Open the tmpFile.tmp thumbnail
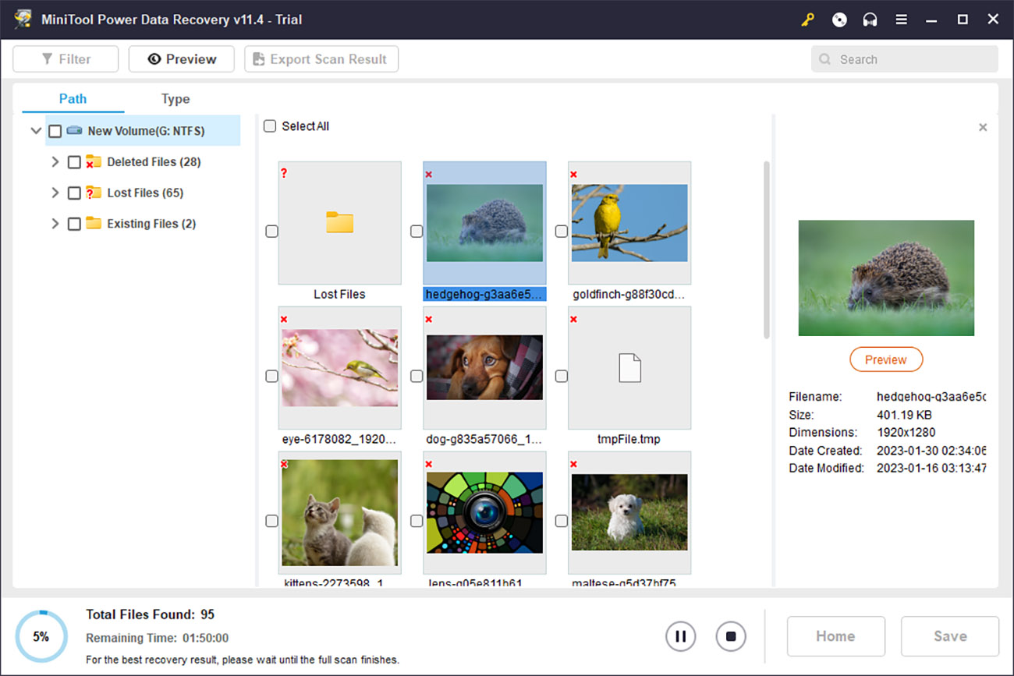 (x=629, y=367)
